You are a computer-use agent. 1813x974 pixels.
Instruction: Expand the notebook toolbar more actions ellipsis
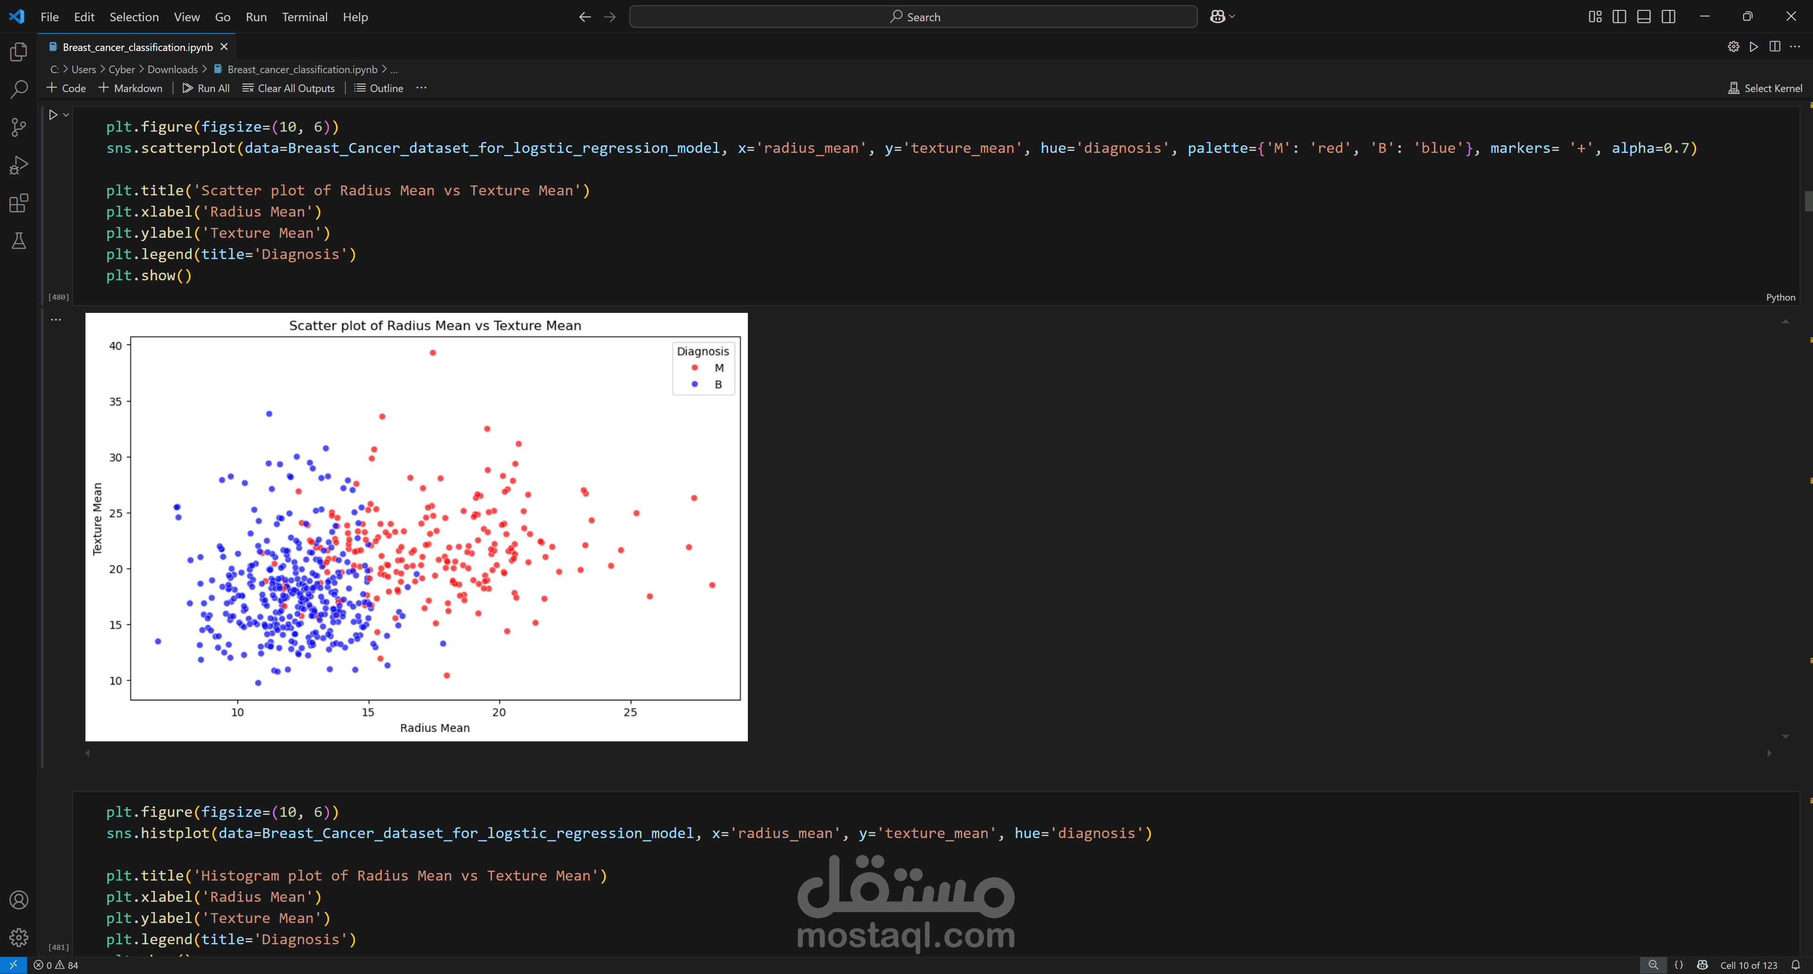click(x=421, y=88)
